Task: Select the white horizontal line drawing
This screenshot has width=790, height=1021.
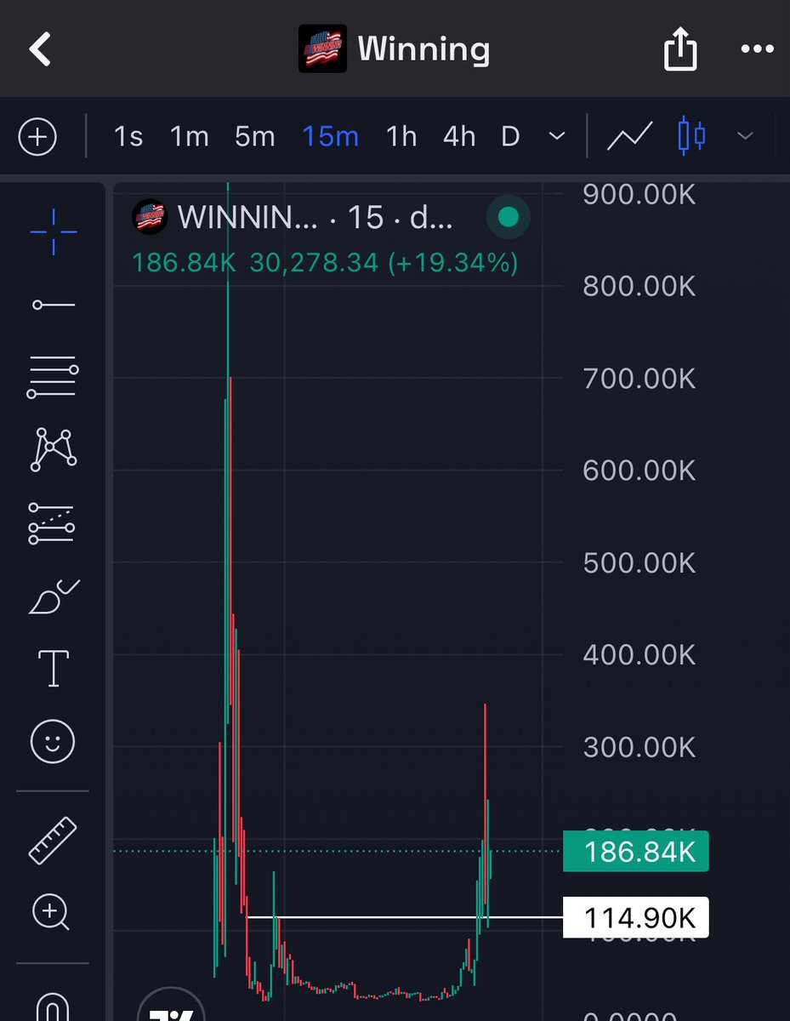Action: click(405, 917)
